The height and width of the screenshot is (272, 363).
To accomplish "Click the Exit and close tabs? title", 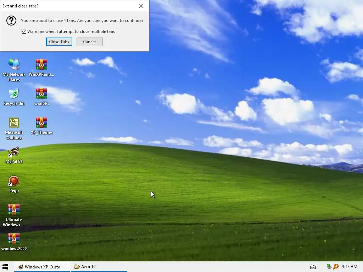I will click(x=20, y=6).
